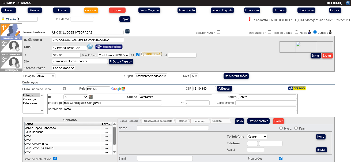Click the flag icon next to the UF dropdown
The width and height of the screenshot is (351, 162).
coord(90,97)
